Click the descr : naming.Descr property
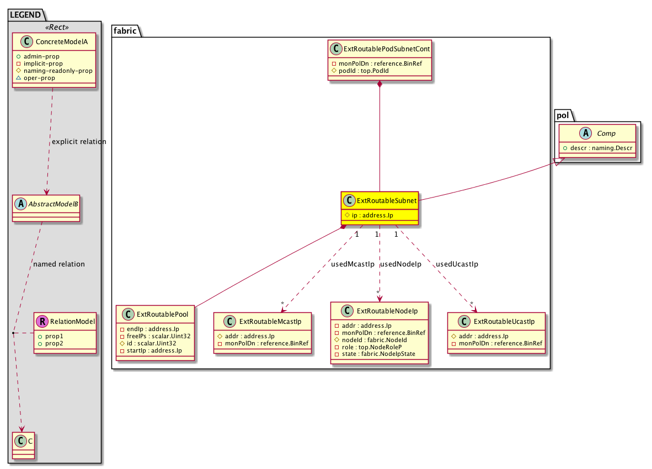652x469 pixels. coord(599,148)
